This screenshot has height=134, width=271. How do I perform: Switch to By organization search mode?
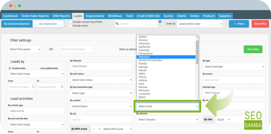[x=48, y=24]
